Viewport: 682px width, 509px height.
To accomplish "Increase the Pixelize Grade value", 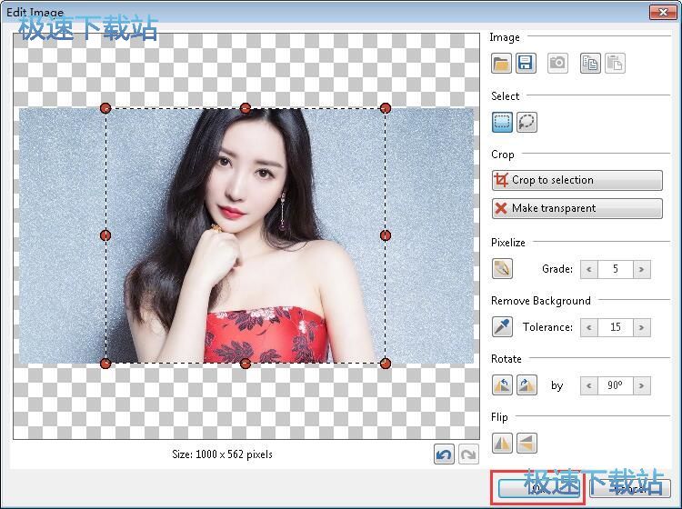I will 642,269.
